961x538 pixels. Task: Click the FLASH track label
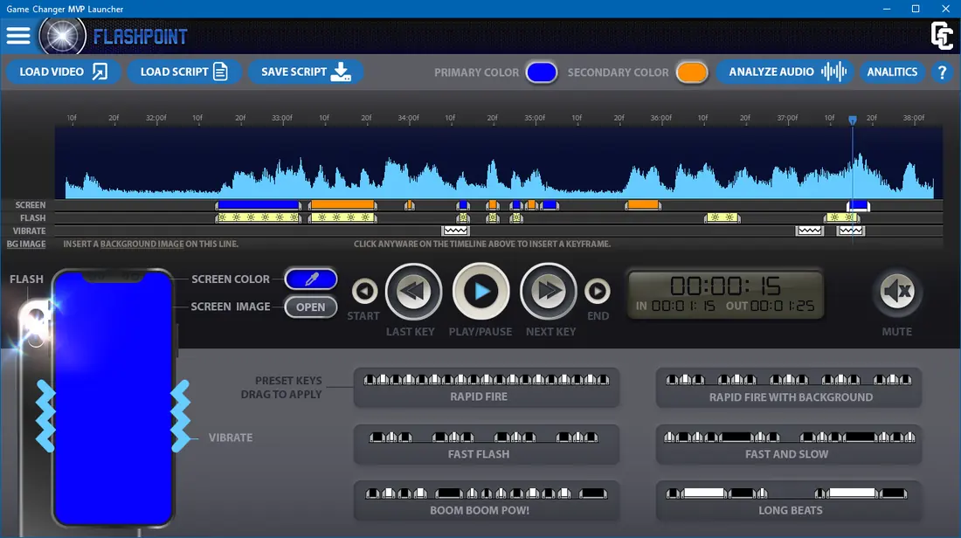(32, 218)
